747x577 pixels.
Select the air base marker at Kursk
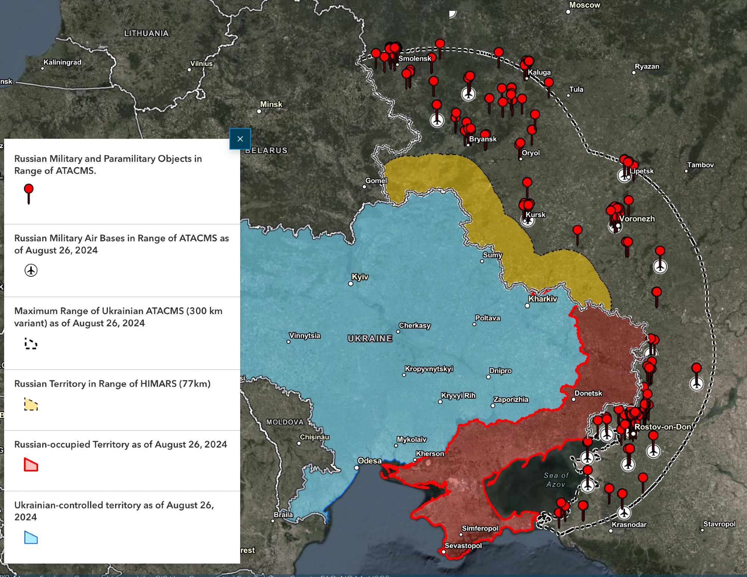coord(527,220)
